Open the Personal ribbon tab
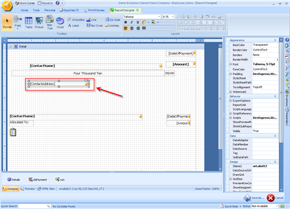290x209 pixels. [x=50, y=10]
